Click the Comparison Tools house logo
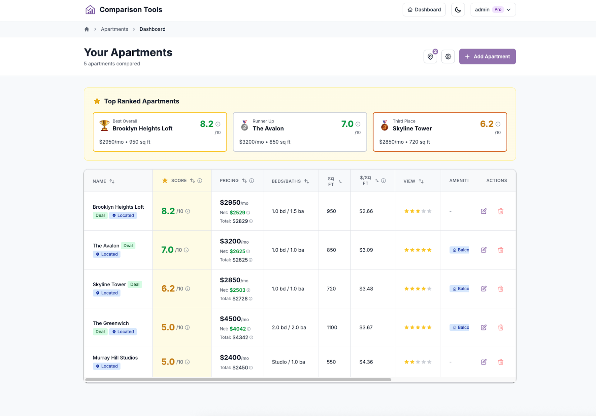This screenshot has width=596, height=416. [x=89, y=9]
